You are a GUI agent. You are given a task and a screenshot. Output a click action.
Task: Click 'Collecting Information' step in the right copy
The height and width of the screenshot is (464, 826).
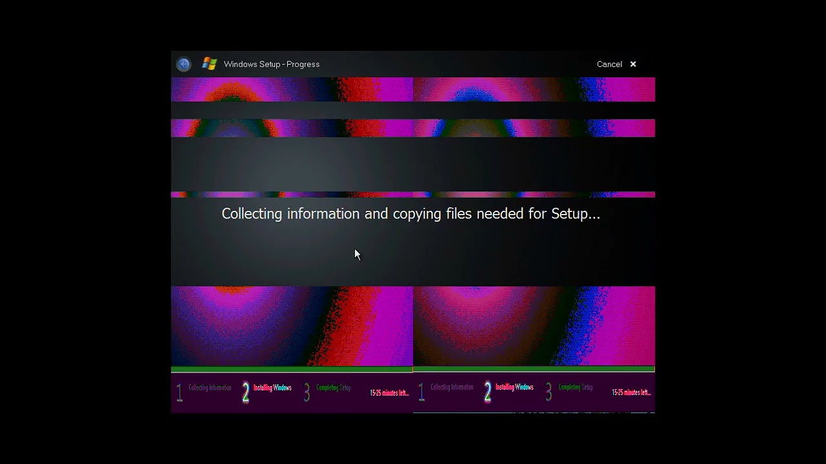(452, 387)
